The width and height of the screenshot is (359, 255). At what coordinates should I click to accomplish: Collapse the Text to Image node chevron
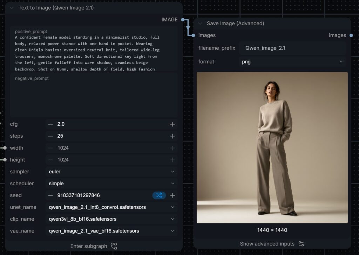point(12,8)
